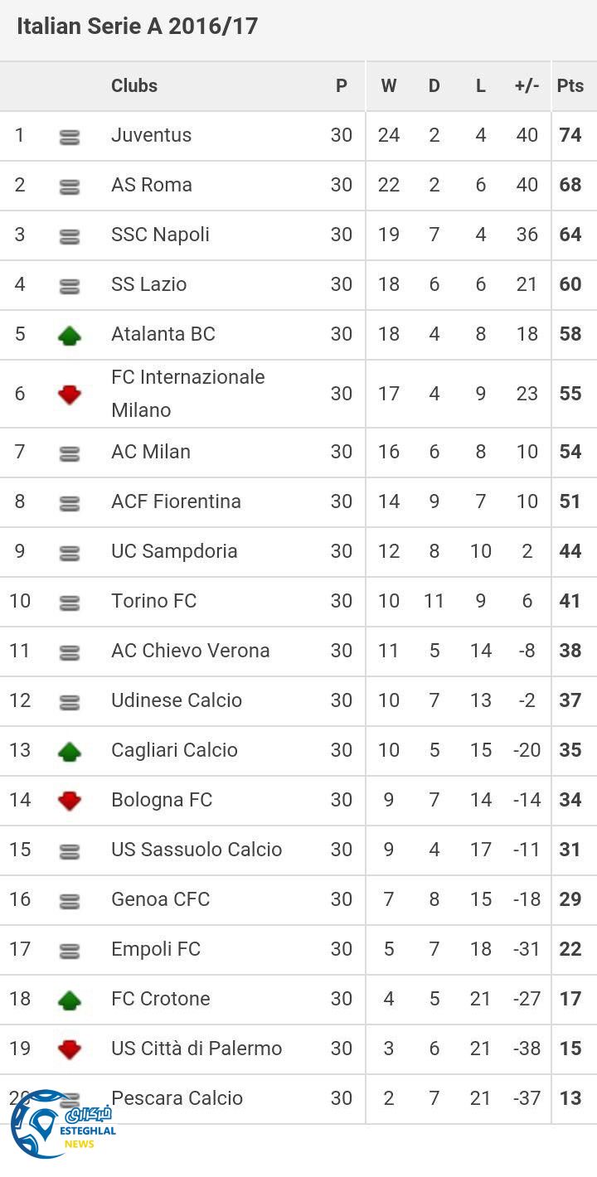Click the red down arrow beside FC Internazionale Milano
This screenshot has width=597, height=1177.
coord(70,395)
